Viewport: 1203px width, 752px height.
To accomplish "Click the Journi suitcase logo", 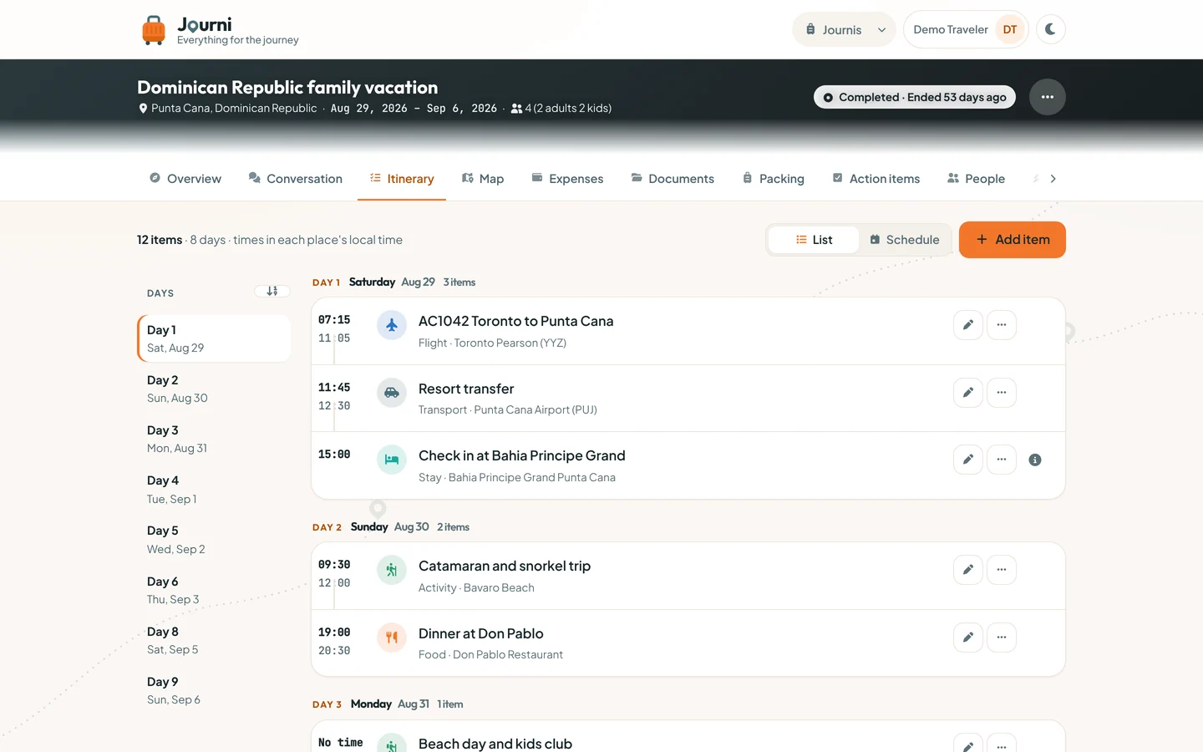I will point(154,30).
